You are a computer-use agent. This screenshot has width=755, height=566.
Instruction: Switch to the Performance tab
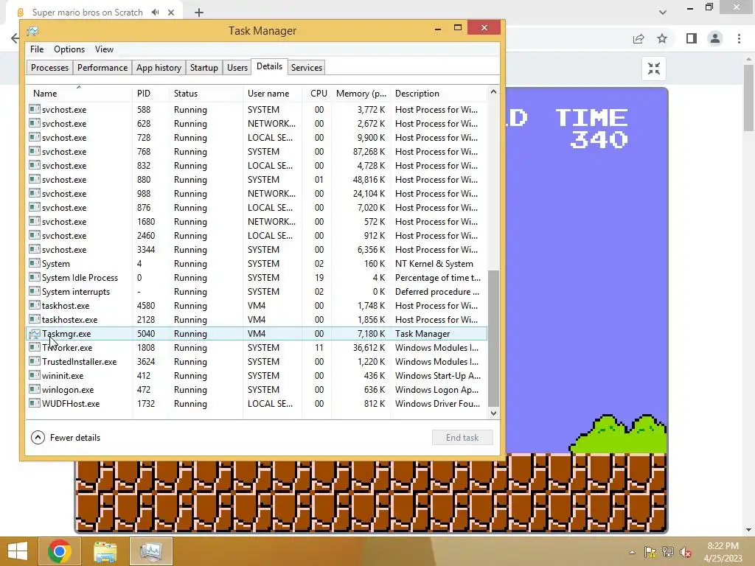click(x=102, y=67)
